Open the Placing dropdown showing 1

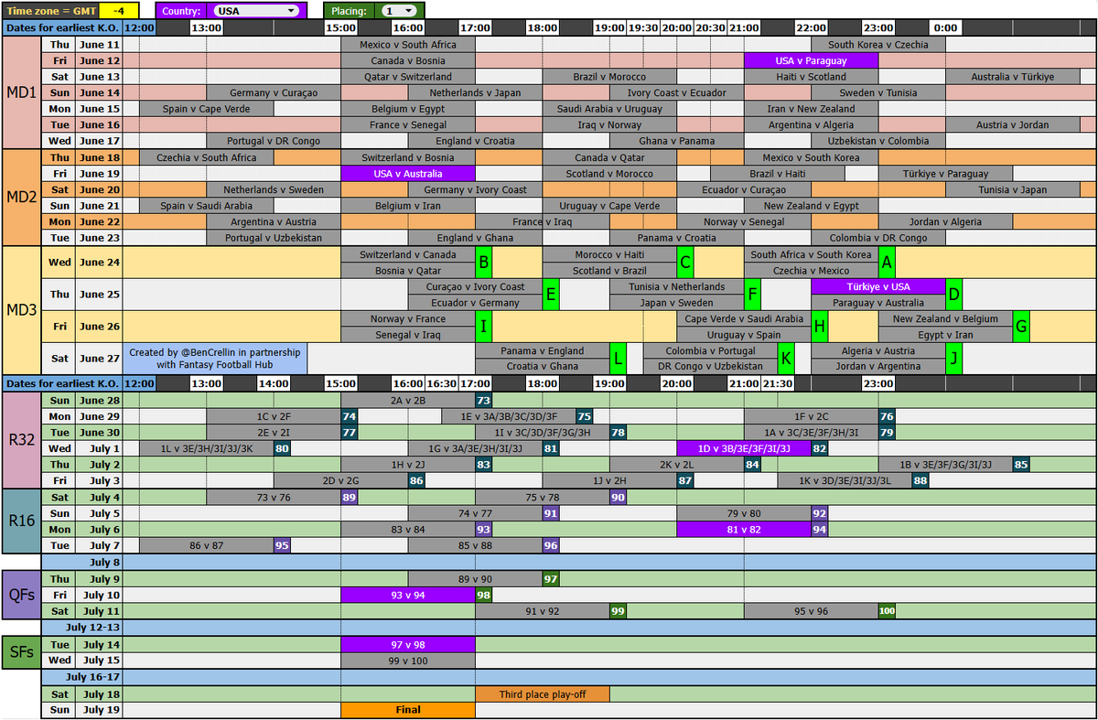click(x=399, y=11)
